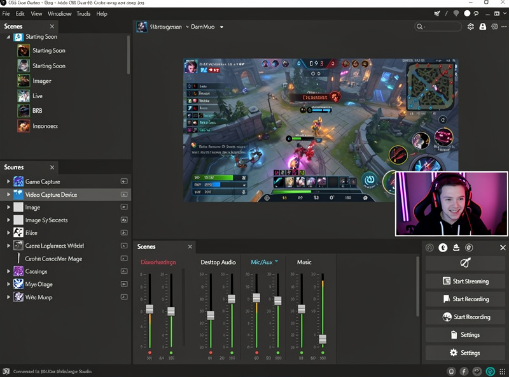Select the first Starting Soon scene thumbnail
Viewport: 509px width, 377px height.
pos(24,51)
